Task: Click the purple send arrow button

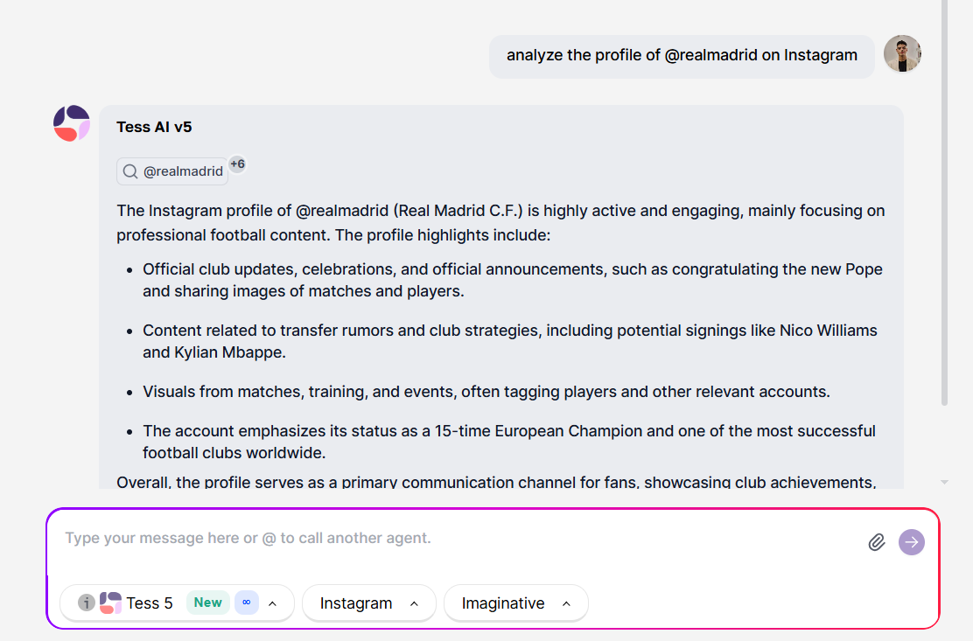Action: (912, 542)
